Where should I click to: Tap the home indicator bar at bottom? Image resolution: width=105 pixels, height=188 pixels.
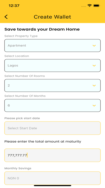click(52, 186)
